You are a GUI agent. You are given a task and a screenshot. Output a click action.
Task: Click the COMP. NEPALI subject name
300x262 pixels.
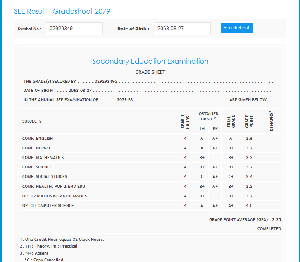pos(36,148)
